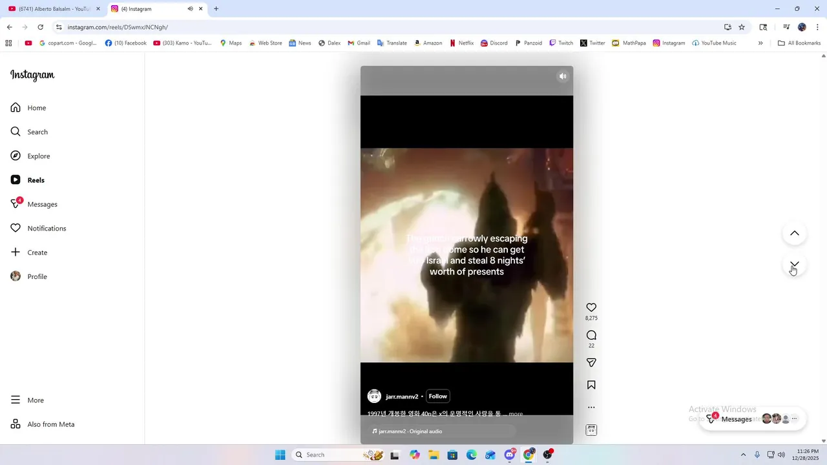Show more bookmarks with double chevron
This screenshot has width=827, height=465.
click(x=760, y=43)
